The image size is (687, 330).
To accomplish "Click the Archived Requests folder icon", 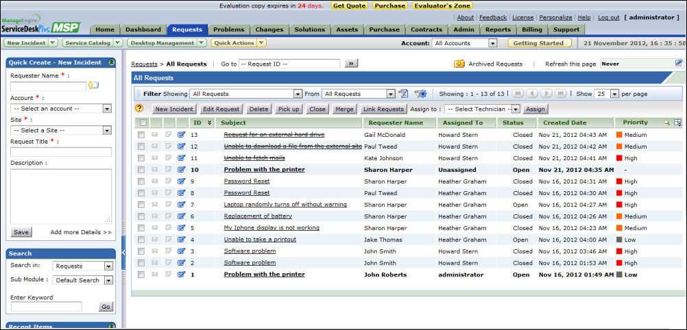I will point(459,64).
